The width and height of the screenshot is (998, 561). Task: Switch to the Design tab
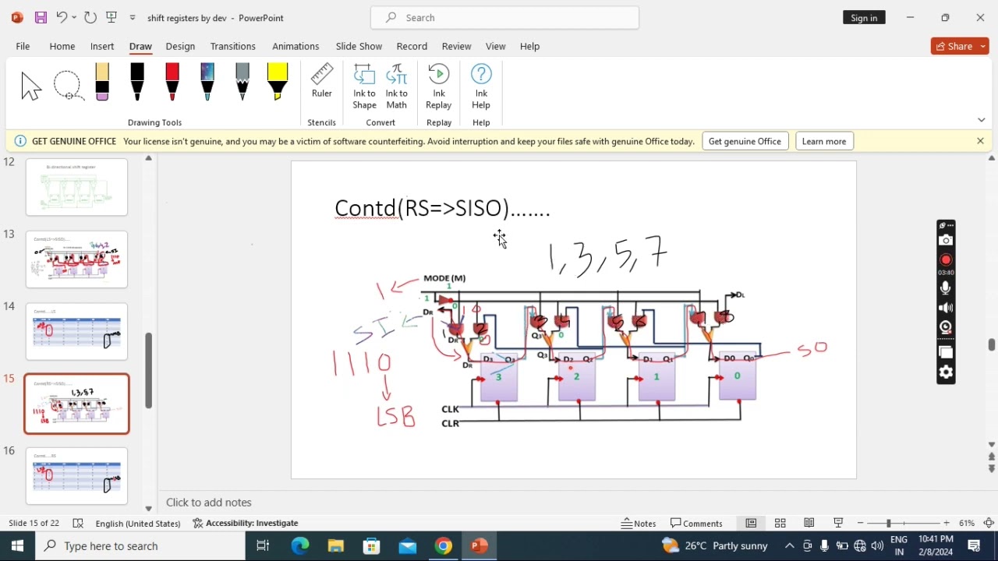[180, 46]
